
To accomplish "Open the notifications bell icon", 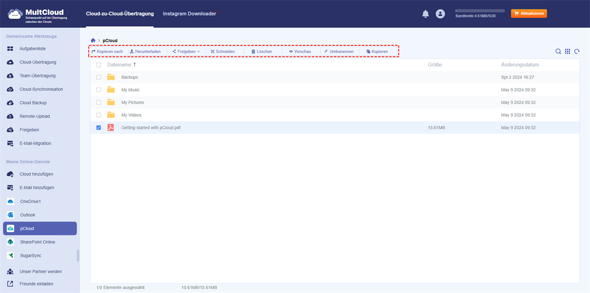I will (x=426, y=14).
